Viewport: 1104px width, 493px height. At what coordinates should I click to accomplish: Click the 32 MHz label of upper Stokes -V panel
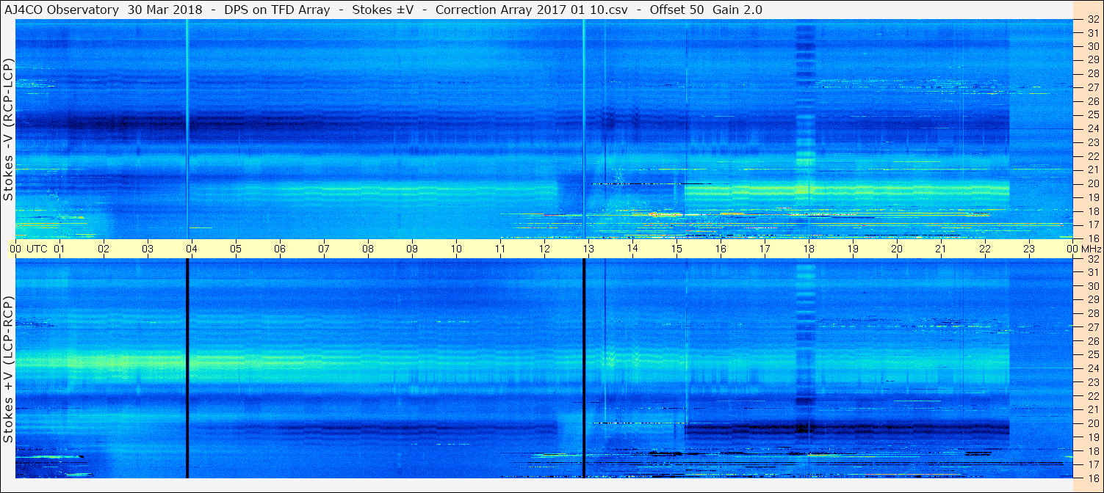1092,20
